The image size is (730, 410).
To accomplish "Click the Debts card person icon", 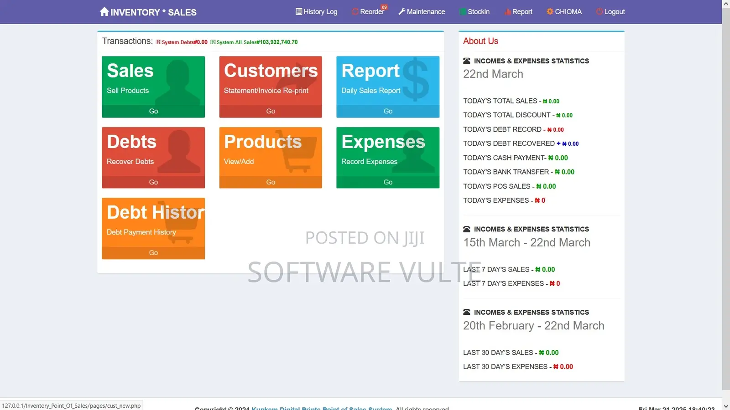I will (179, 151).
